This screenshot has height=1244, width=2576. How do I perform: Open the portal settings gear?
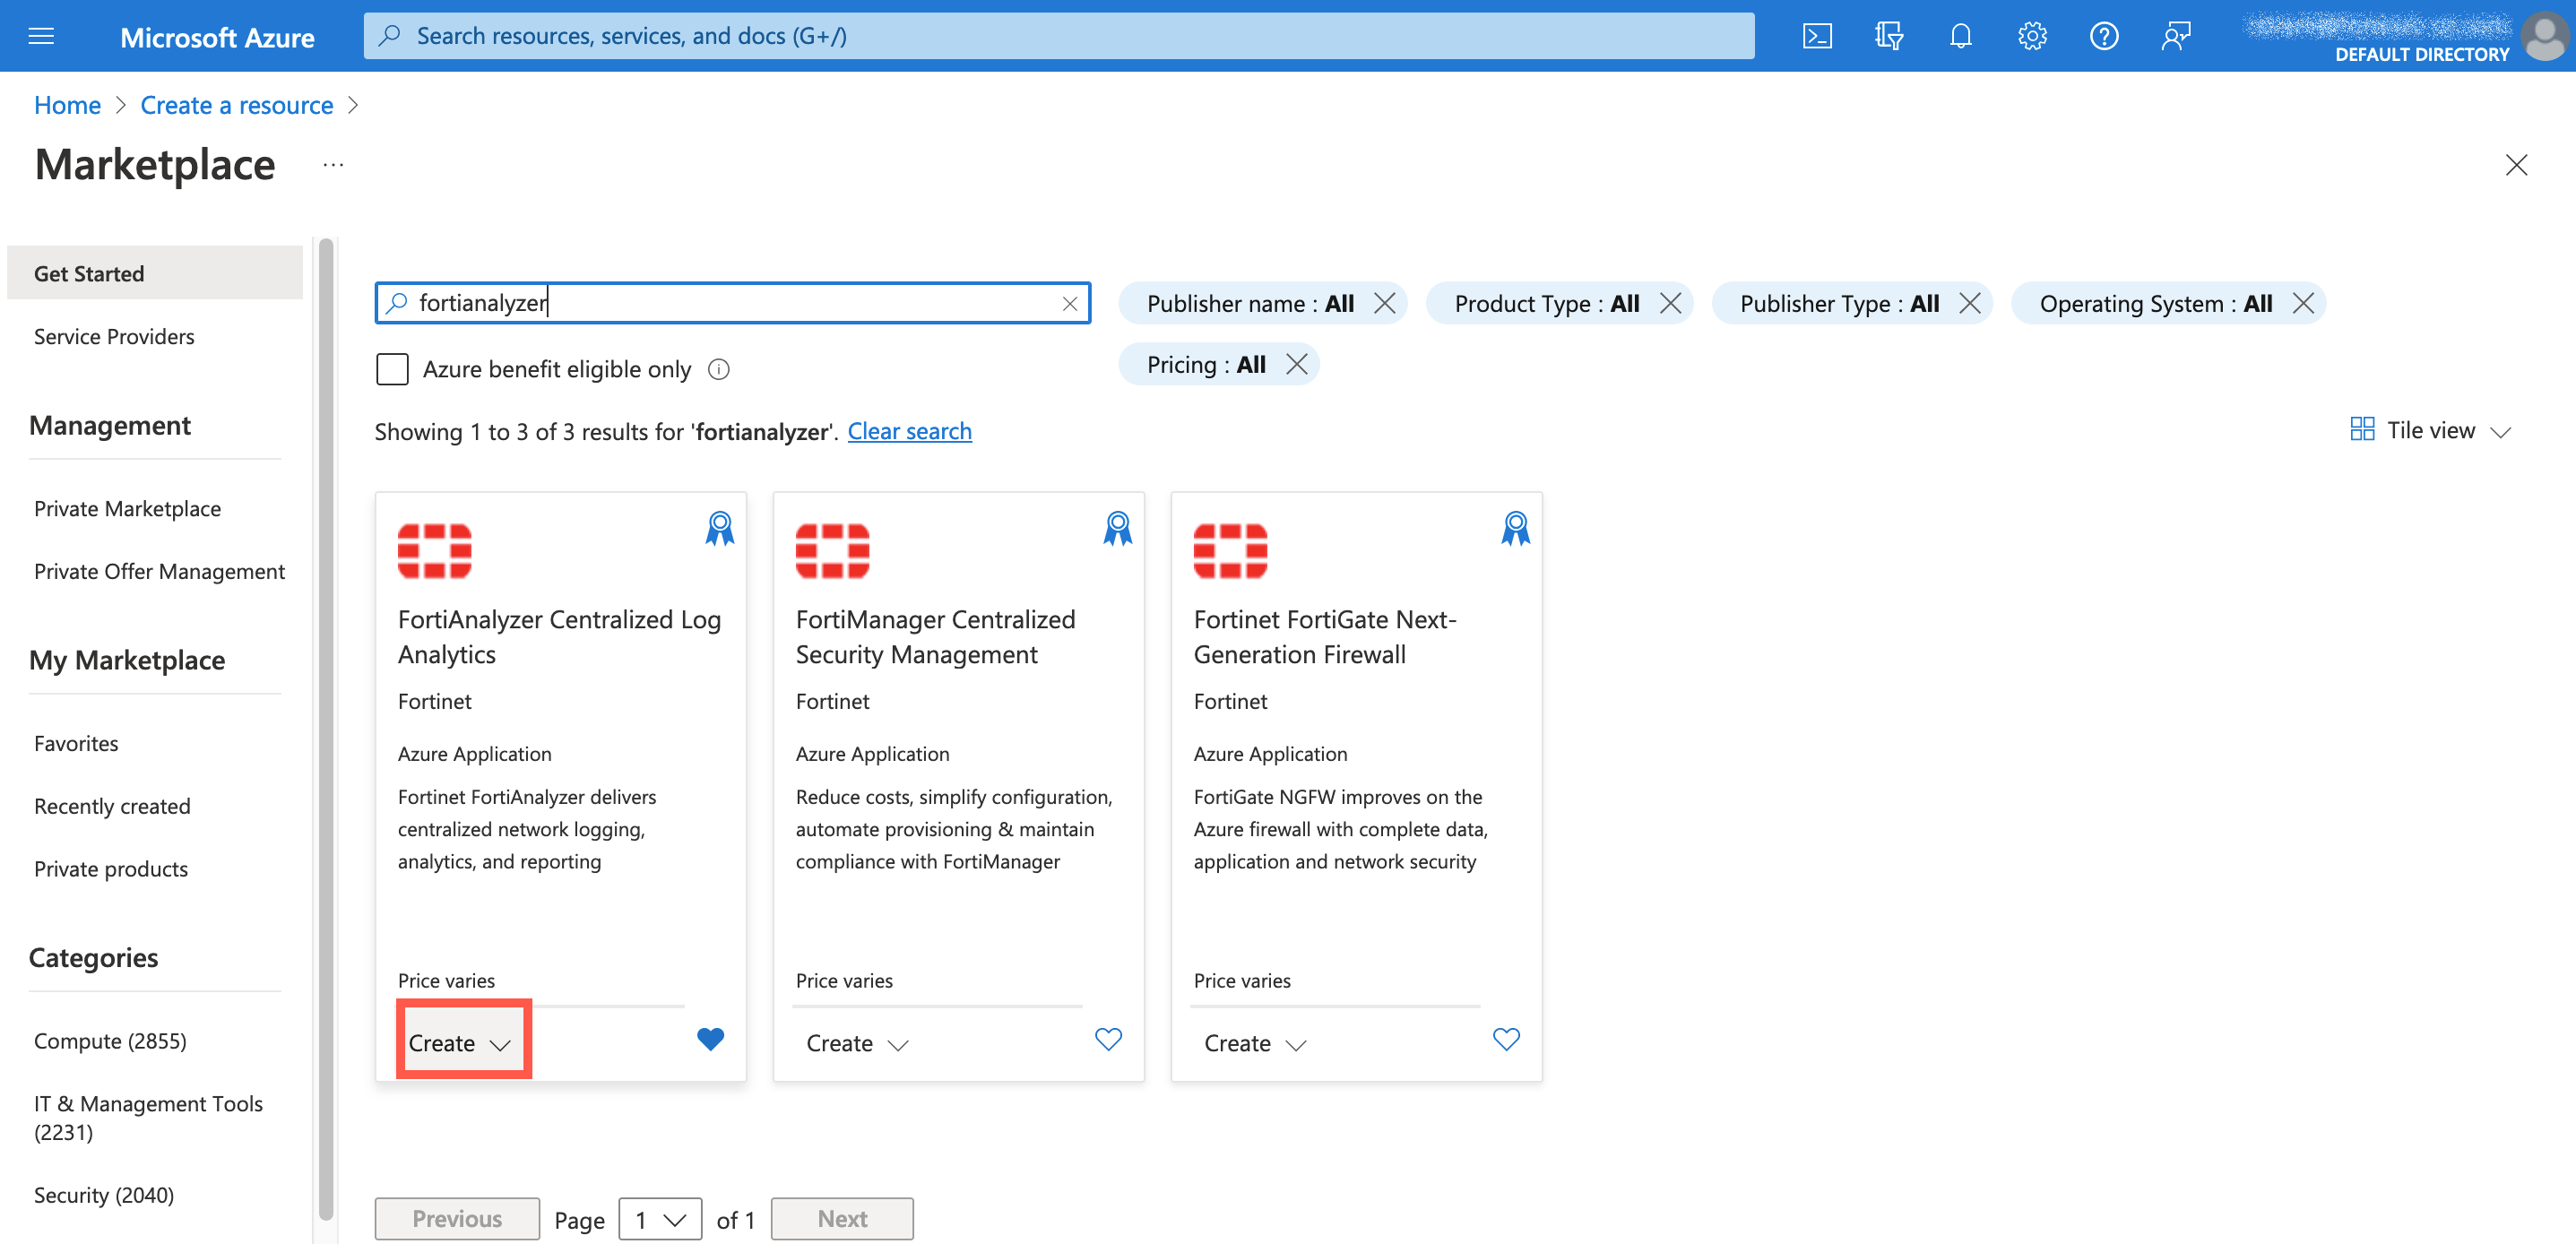point(2032,35)
